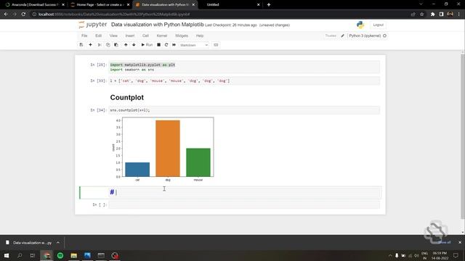Screen dimensions: 465x261
Task: Select the list definition code cell
Action: coord(244,80)
